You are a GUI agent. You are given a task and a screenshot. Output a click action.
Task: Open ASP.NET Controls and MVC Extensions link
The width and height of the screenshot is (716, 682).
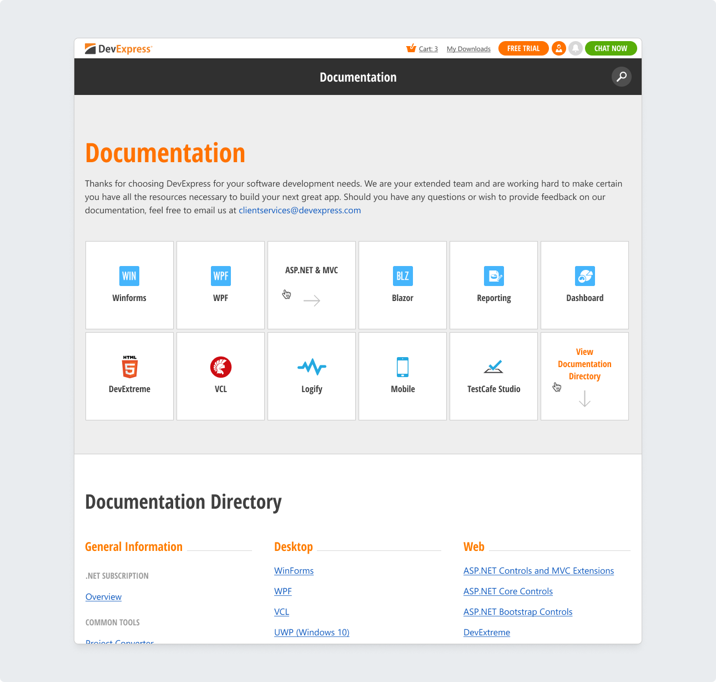(x=538, y=571)
